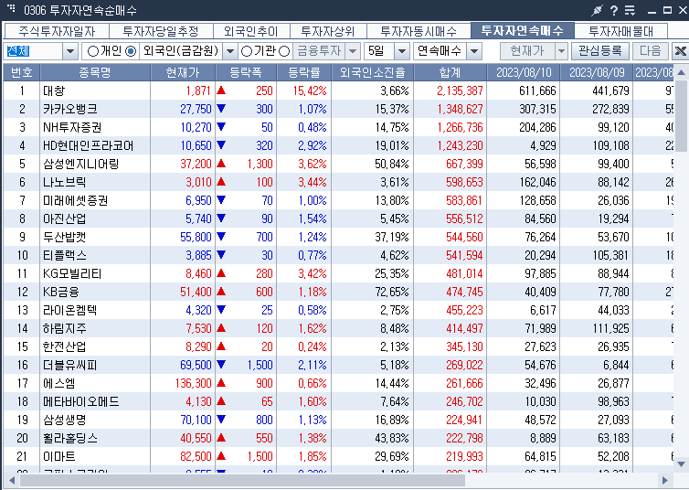Screen dimensions: 689x490
Task: Select the 삼성생명 stock name
Action: [65, 420]
